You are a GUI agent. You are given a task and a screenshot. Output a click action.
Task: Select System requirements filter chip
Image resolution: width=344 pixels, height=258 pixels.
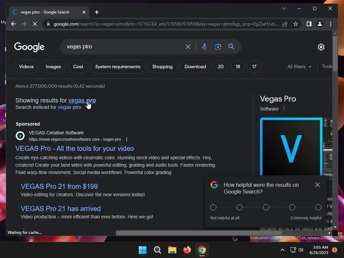(x=118, y=67)
